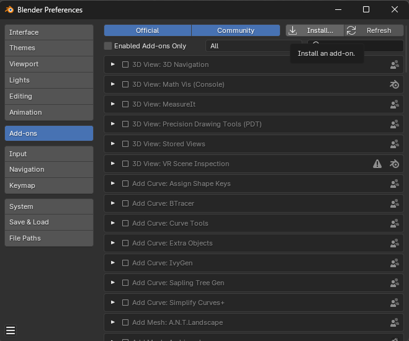Screen dimensions: 409x341
Task: Expand the Stored Views add-on row
Action: click(113, 144)
